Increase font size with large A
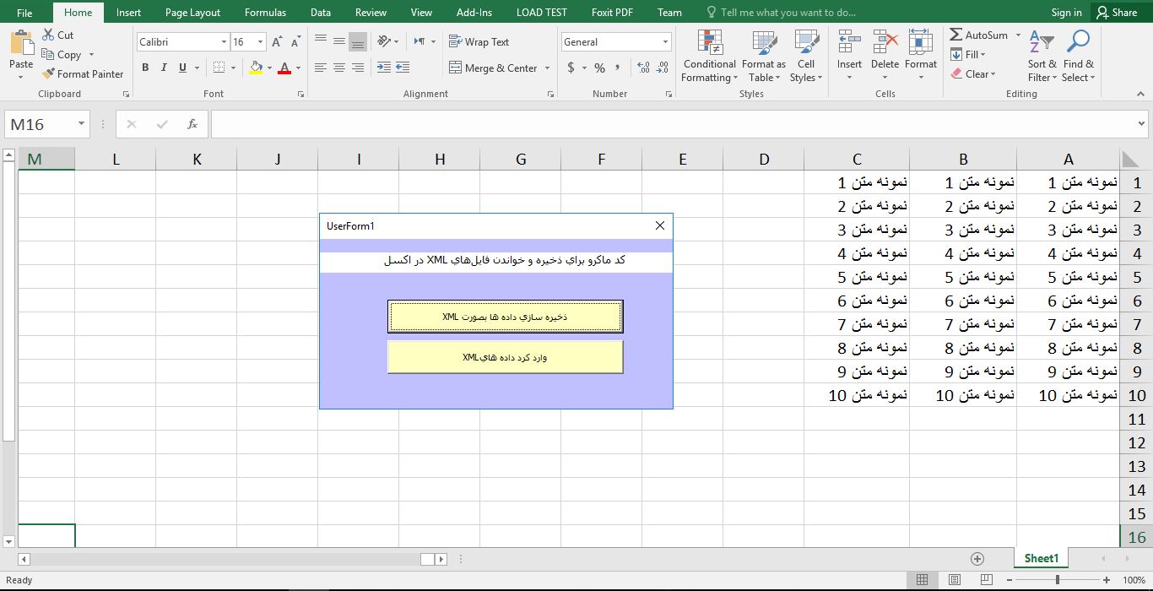 278,41
